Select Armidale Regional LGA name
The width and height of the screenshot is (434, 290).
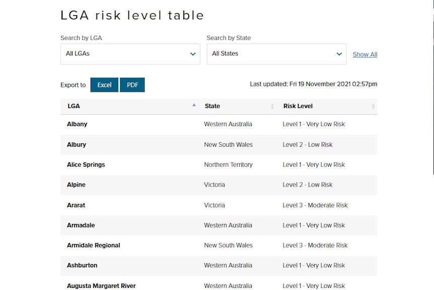click(94, 245)
